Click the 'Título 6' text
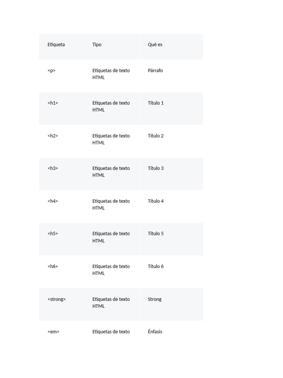Image resolution: width=283 pixels, height=378 pixels. pos(156,267)
